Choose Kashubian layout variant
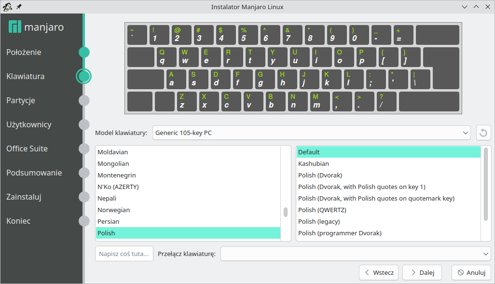Screen dimensions: 495x284 [313, 164]
